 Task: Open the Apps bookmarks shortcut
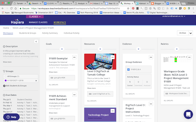point(6,13)
